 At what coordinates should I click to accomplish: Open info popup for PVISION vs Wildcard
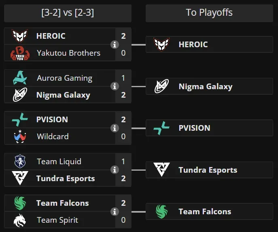pyautogui.click(x=115, y=128)
